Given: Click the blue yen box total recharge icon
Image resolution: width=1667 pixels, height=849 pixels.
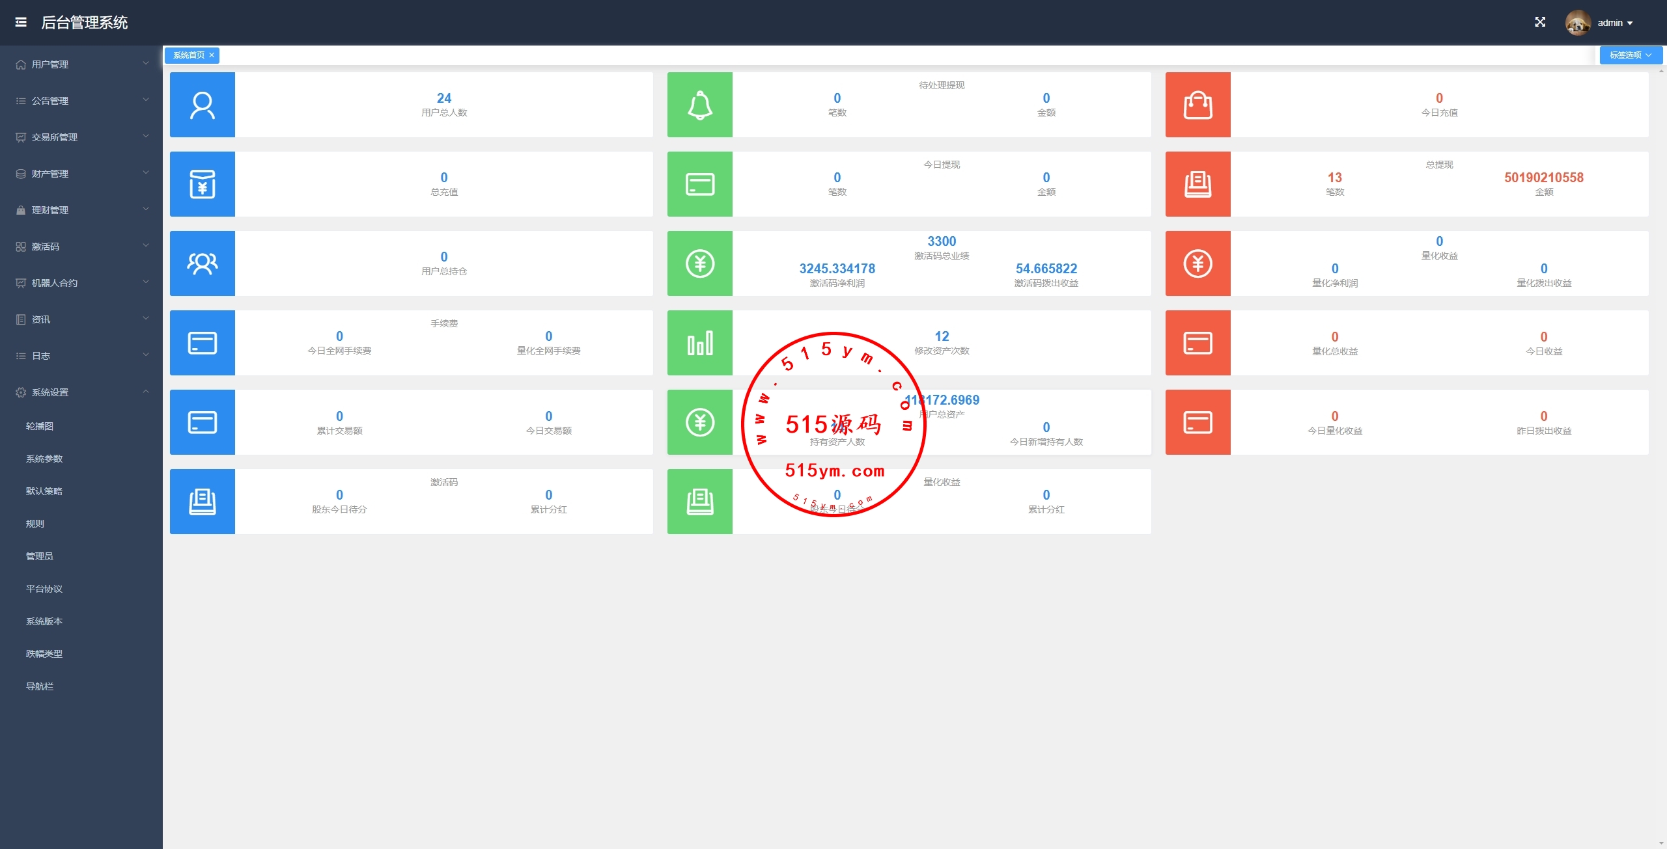Looking at the screenshot, I should (x=203, y=184).
